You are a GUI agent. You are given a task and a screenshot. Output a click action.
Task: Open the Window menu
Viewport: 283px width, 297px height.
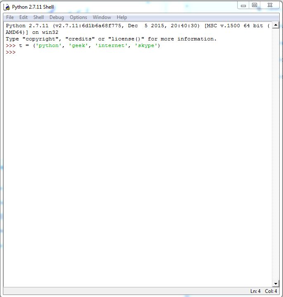tap(102, 17)
